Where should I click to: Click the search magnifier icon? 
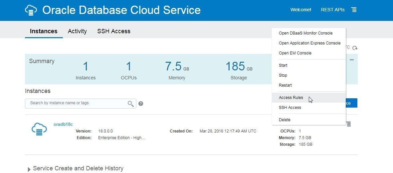click(x=130, y=104)
